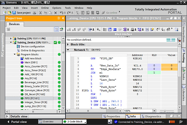Switch to Portal view
Screen dimensions: 187x125
point(17,122)
